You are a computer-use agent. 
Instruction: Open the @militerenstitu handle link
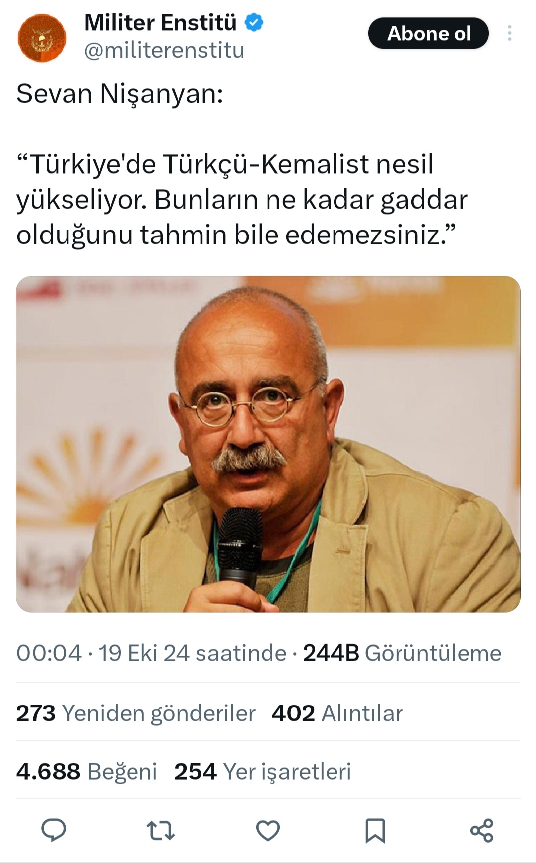point(164,51)
